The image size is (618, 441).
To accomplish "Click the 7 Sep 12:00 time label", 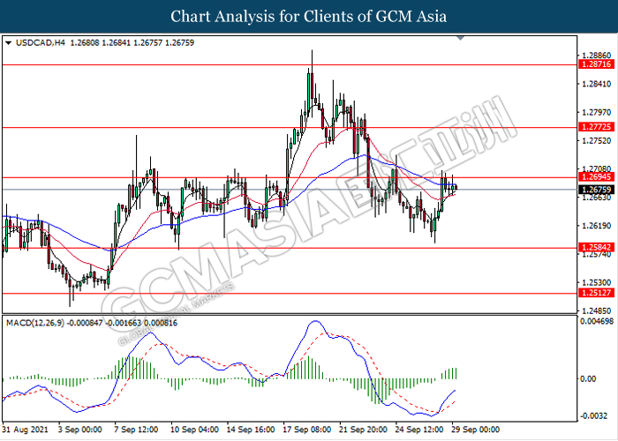I will (136, 430).
